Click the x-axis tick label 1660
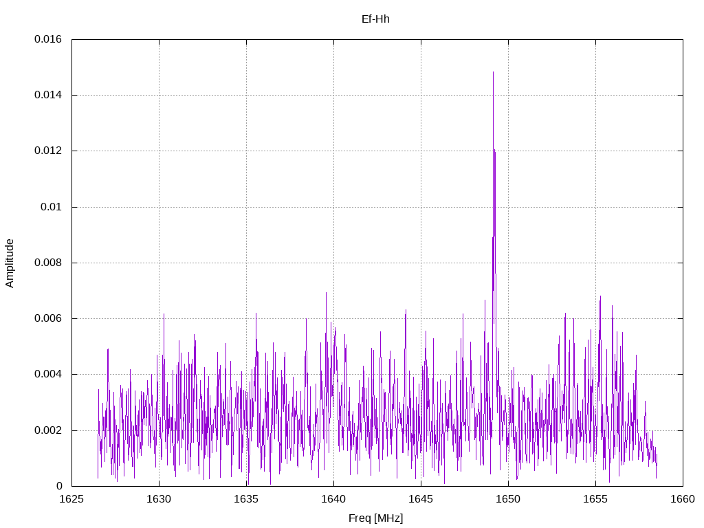The width and height of the screenshot is (704, 528). 683,499
